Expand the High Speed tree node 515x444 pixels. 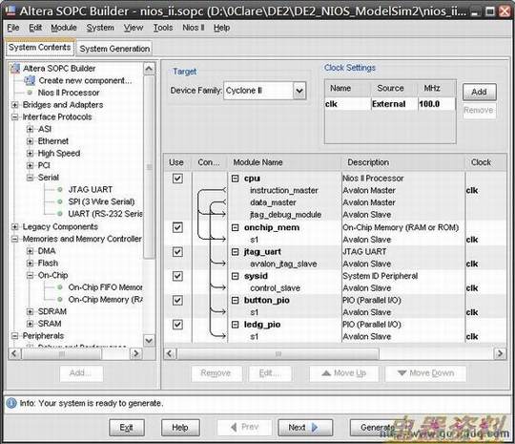[30, 154]
